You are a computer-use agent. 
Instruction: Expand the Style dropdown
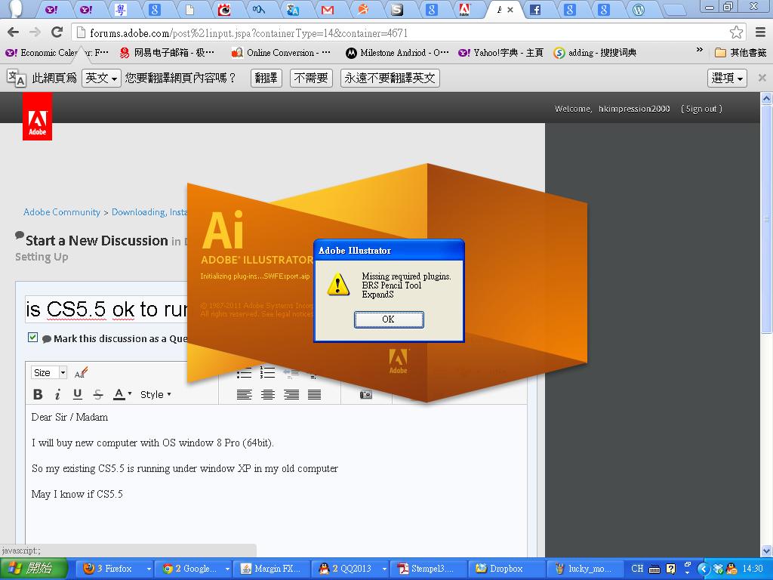(x=157, y=393)
